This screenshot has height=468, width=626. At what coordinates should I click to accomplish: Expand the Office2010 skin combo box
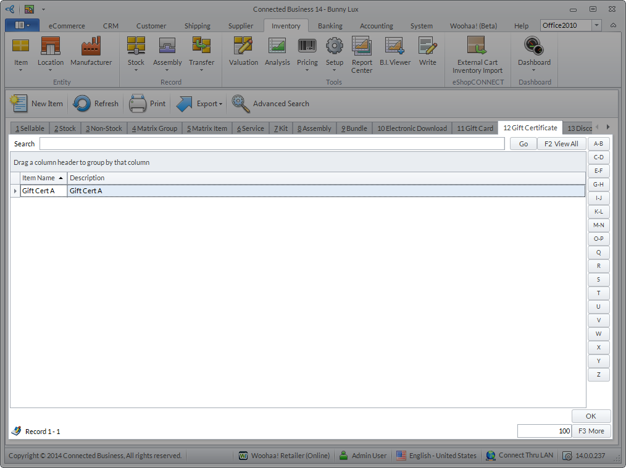coord(596,25)
